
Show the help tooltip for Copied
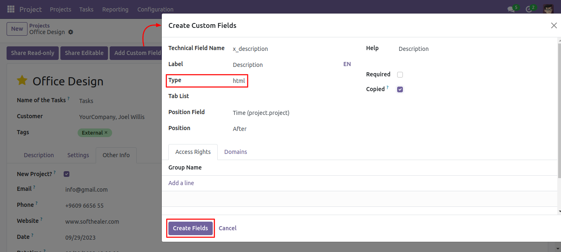pos(388,87)
